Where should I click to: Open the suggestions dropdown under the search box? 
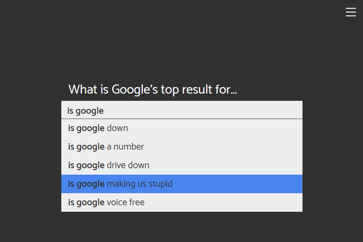pyautogui.click(x=181, y=165)
